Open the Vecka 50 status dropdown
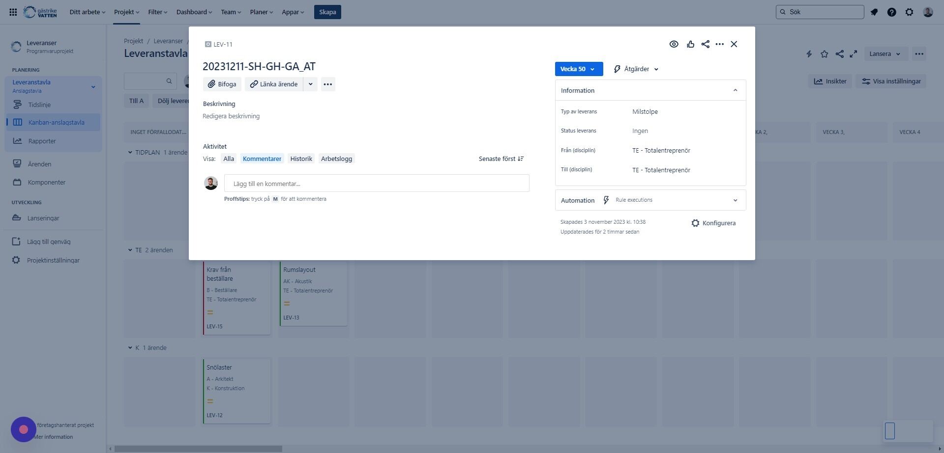Viewport: 944px width, 453px height. (x=579, y=69)
